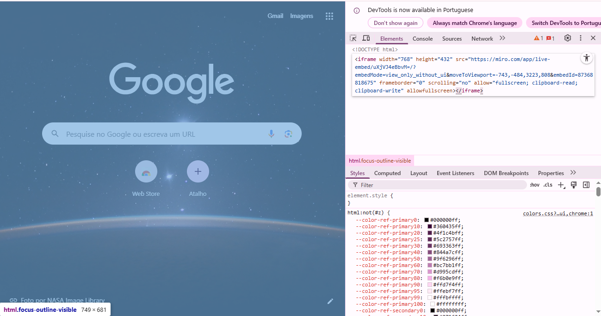
Task: Click the voice search microphone icon
Action: coord(271,134)
